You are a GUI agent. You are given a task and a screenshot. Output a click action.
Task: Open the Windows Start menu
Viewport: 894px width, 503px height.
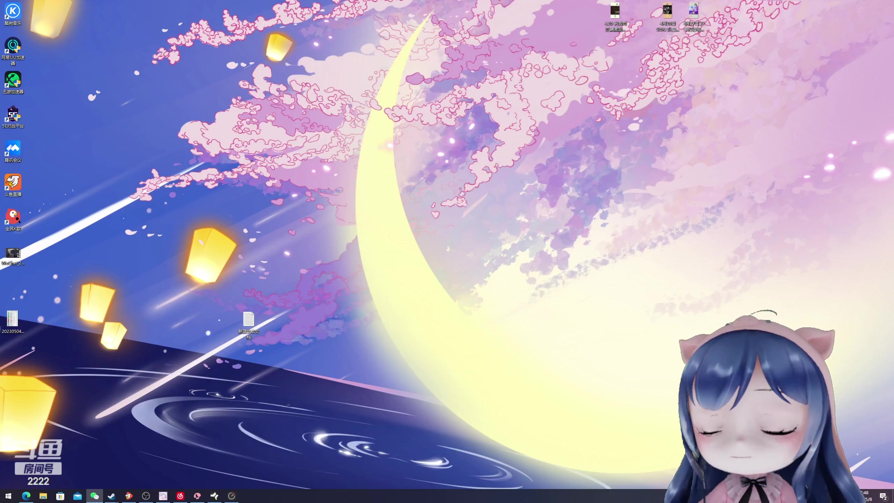[x=8, y=496]
